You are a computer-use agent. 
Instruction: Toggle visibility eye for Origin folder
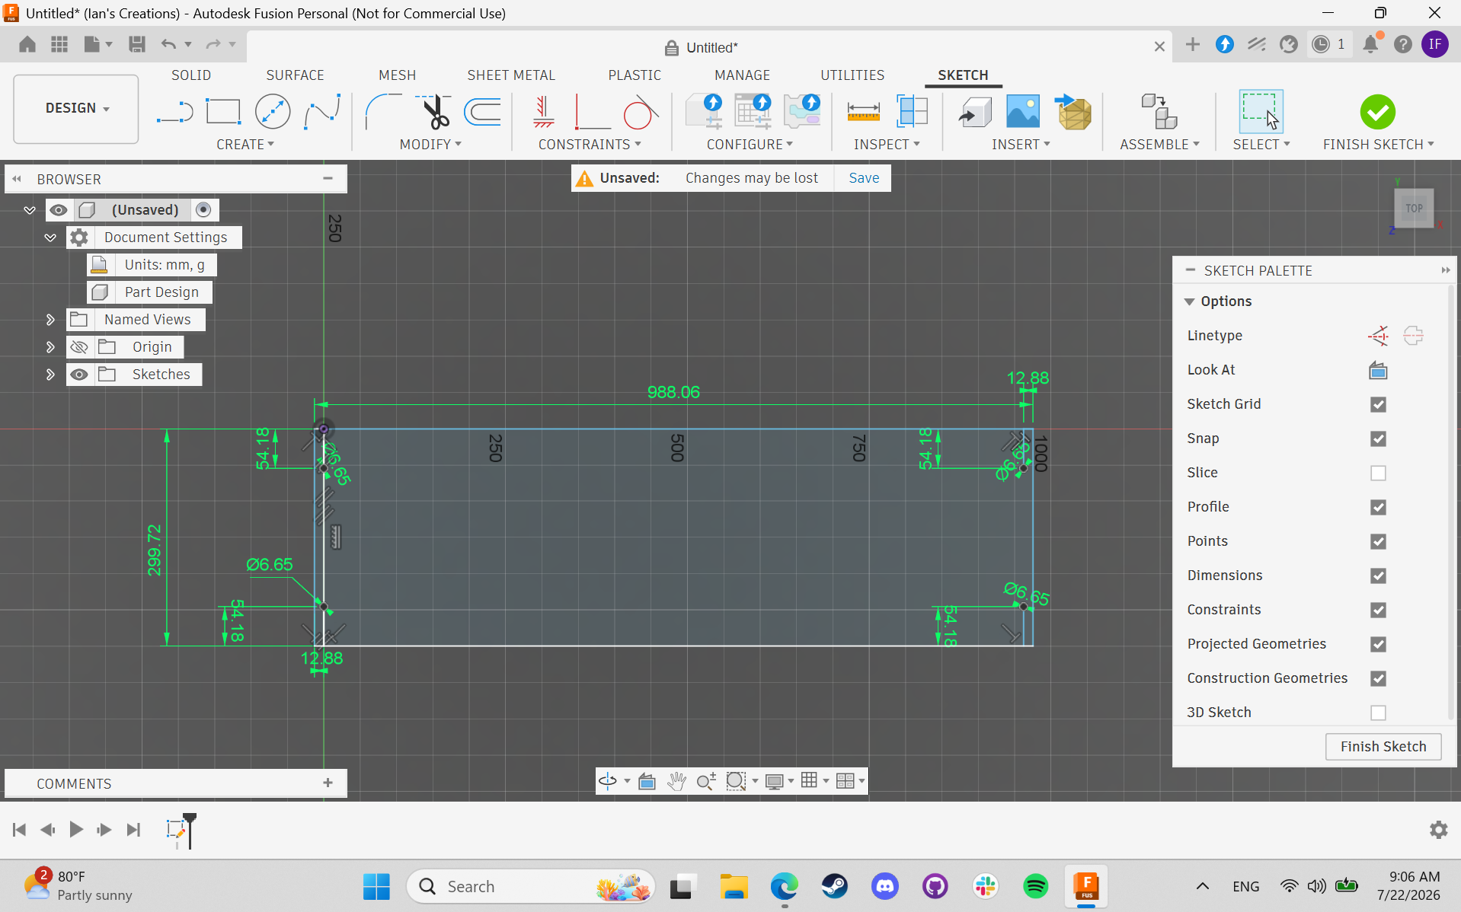click(79, 347)
